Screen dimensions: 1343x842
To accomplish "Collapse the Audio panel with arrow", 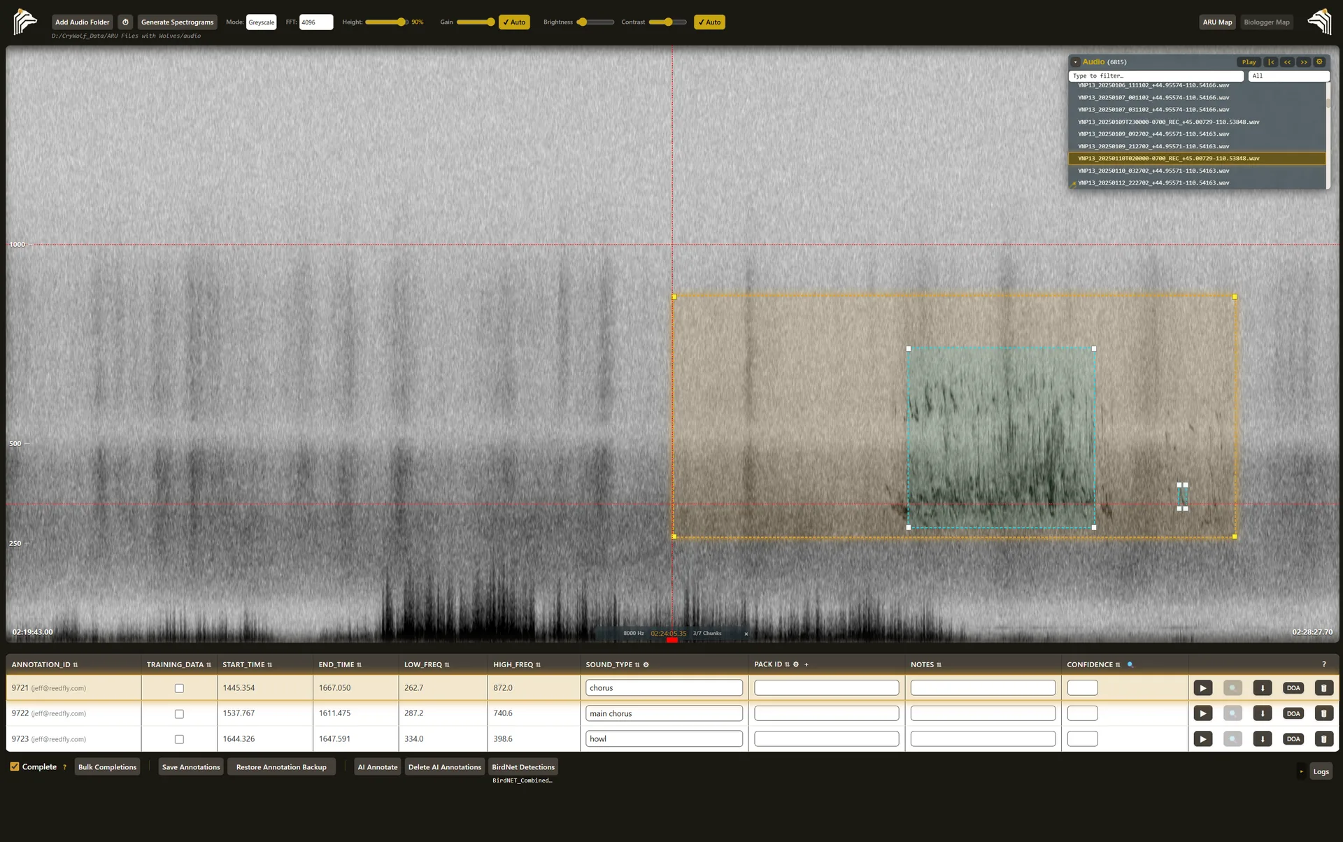I will pos(1076,62).
